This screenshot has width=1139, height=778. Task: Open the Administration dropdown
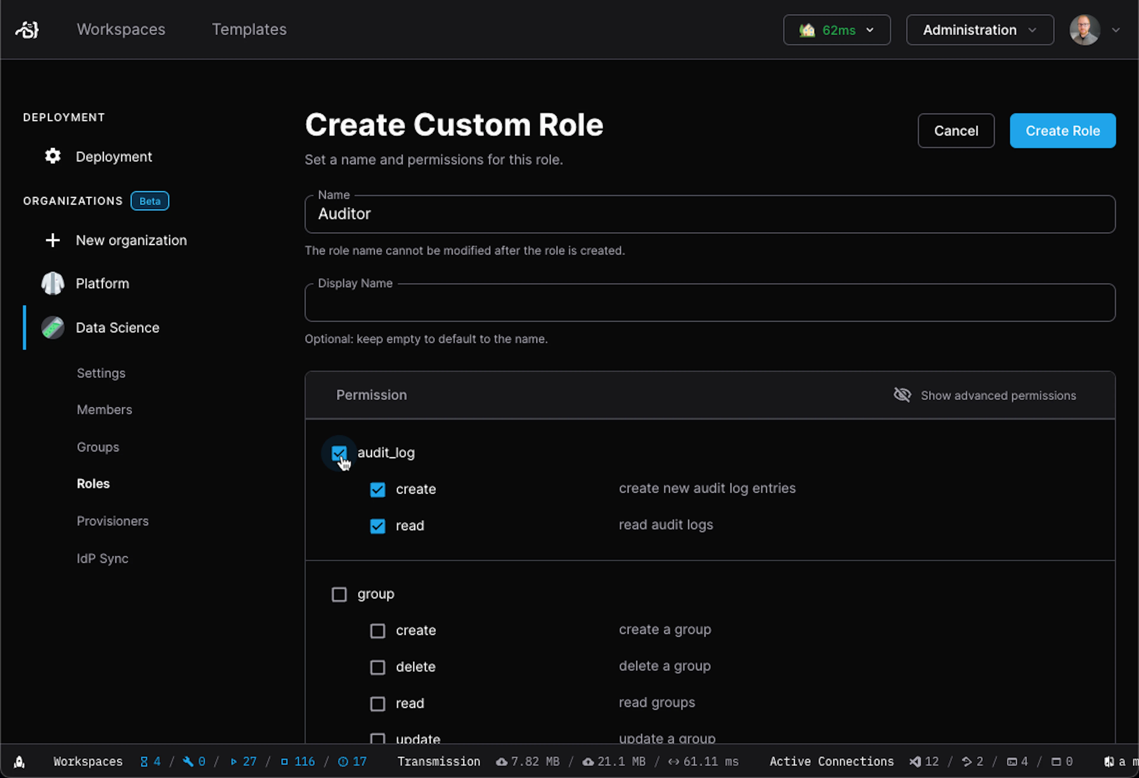980,30
